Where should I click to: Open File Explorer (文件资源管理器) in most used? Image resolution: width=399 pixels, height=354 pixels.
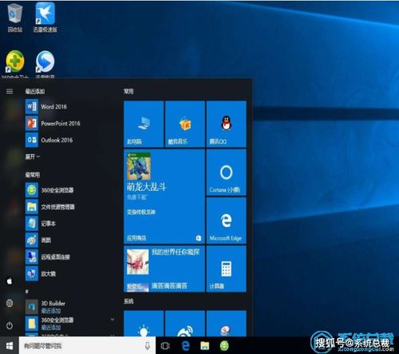click(69, 207)
